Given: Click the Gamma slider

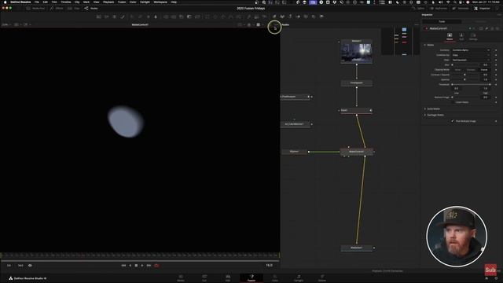Looking at the screenshot, I should (465, 79).
